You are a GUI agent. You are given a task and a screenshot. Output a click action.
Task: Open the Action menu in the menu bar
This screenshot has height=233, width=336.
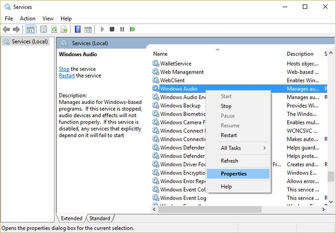[28, 18]
